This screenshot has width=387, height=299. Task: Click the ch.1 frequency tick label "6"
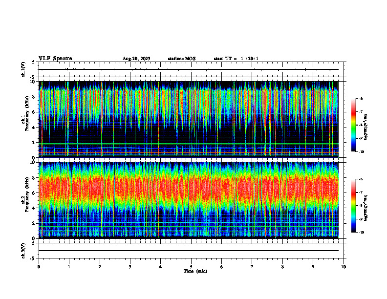point(34,112)
